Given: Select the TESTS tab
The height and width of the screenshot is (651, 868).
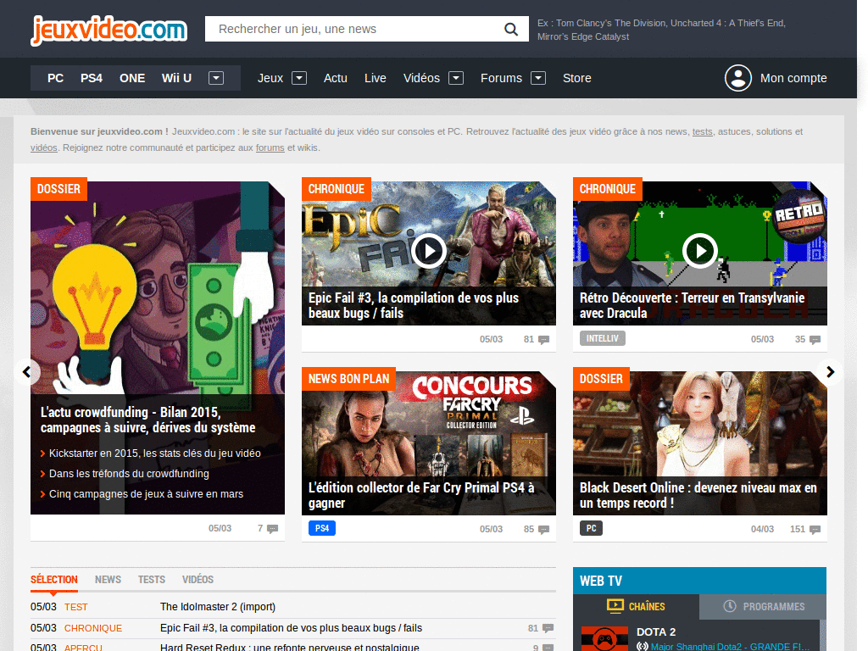Looking at the screenshot, I should coord(152,580).
